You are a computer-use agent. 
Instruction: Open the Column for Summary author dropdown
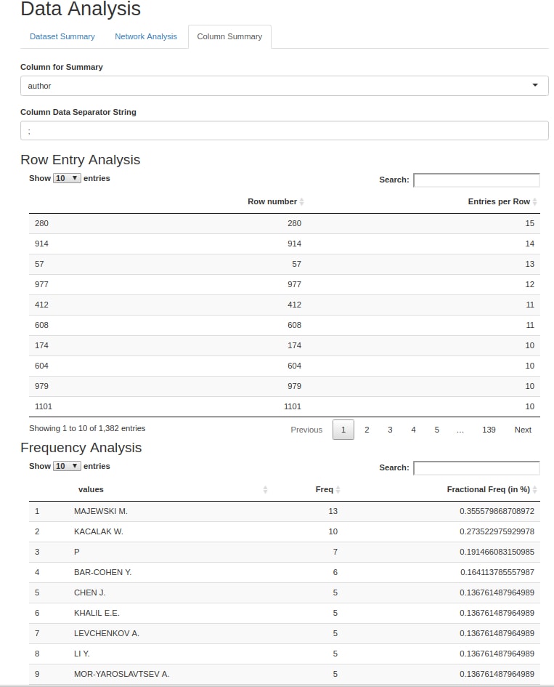(284, 86)
